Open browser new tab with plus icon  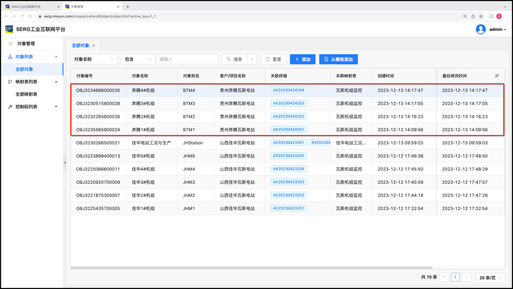(x=128, y=6)
